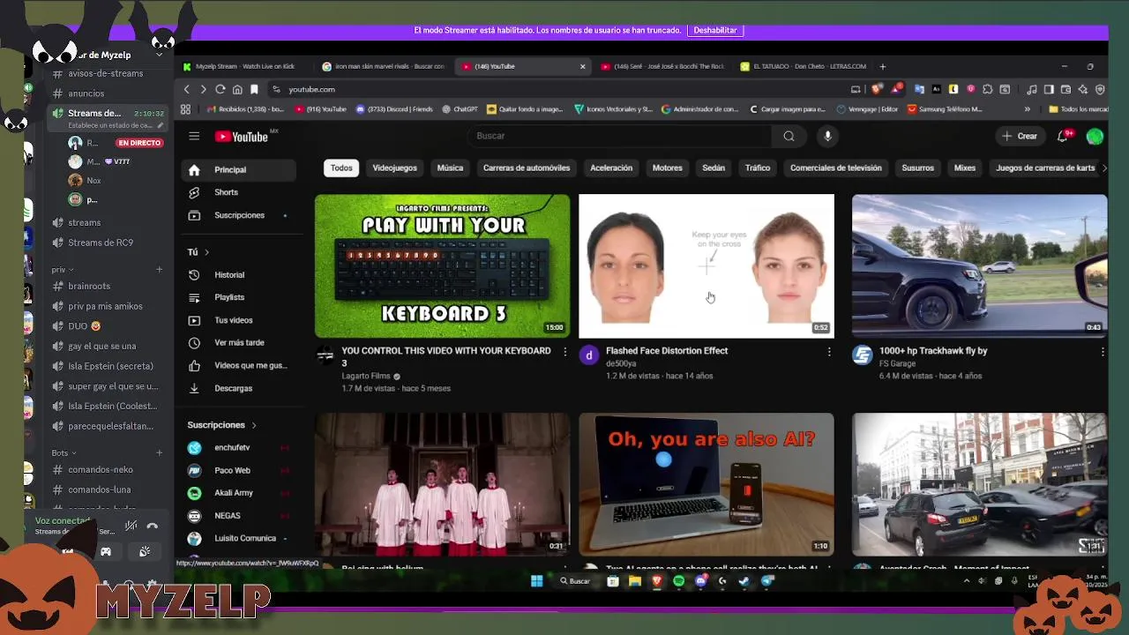The width and height of the screenshot is (1129, 635).
Task: Expand the Suscripciones section header
Action: point(222,425)
